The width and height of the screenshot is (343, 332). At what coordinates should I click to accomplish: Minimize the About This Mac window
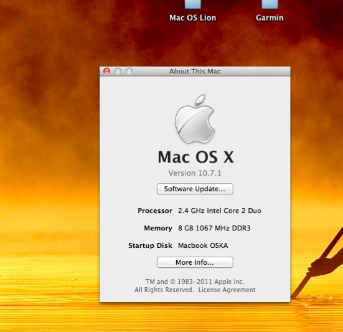tap(118, 71)
